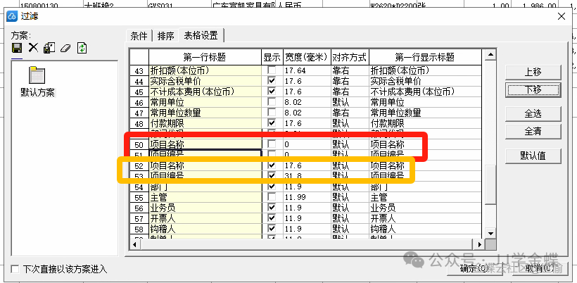Image resolution: width=577 pixels, height=283 pixels.
Task: Restore settings with the 默认值 button
Action: tap(532, 156)
